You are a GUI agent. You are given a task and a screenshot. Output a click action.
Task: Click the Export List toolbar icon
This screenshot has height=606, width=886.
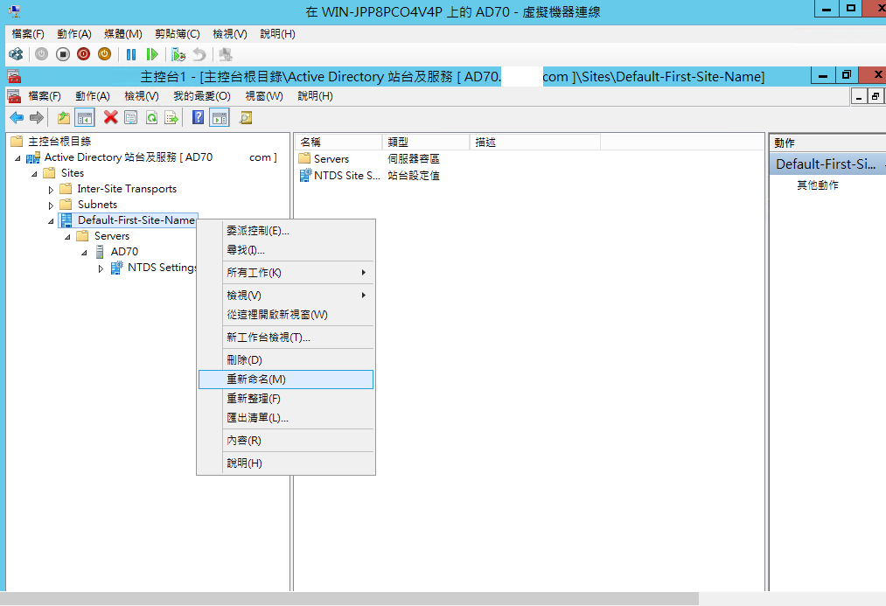point(171,117)
